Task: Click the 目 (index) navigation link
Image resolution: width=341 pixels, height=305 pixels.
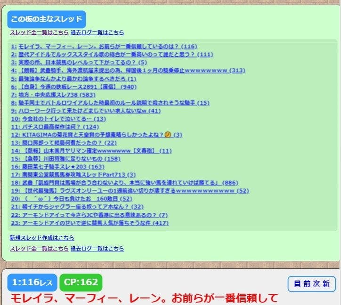Action: 297,284
